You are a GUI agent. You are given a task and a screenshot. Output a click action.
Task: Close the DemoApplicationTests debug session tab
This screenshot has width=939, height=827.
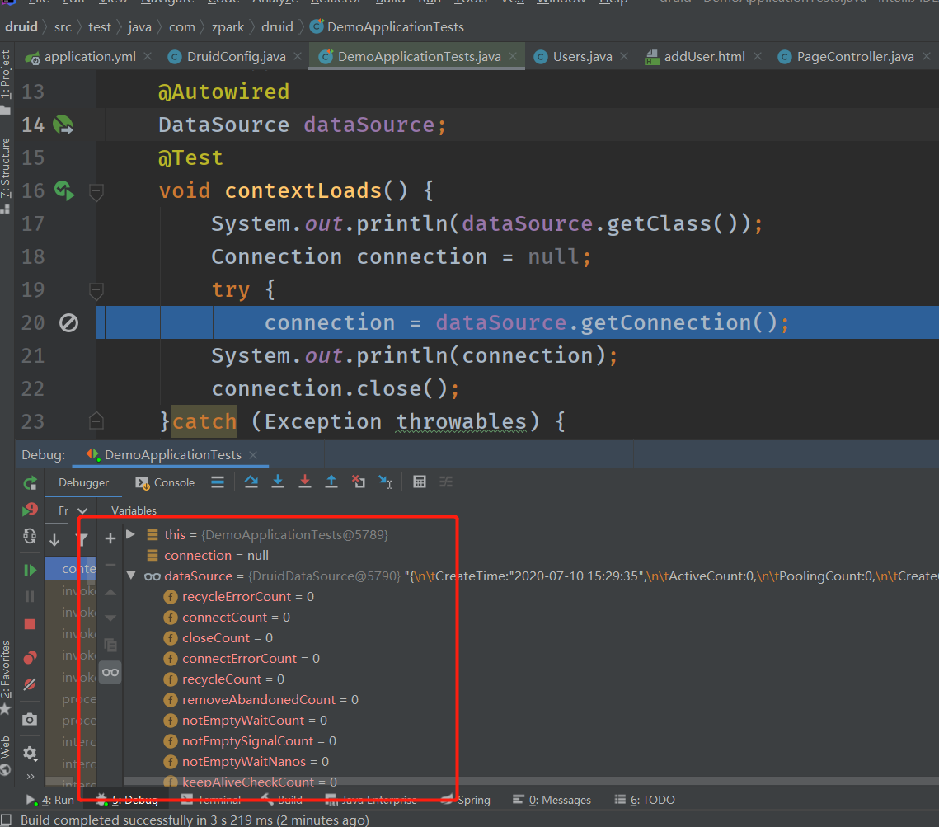[x=253, y=455]
